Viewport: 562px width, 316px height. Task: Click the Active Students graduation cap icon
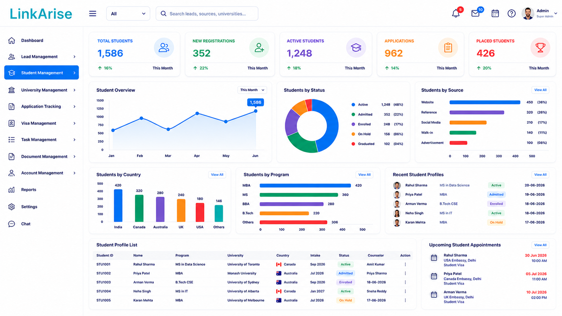[x=356, y=48]
